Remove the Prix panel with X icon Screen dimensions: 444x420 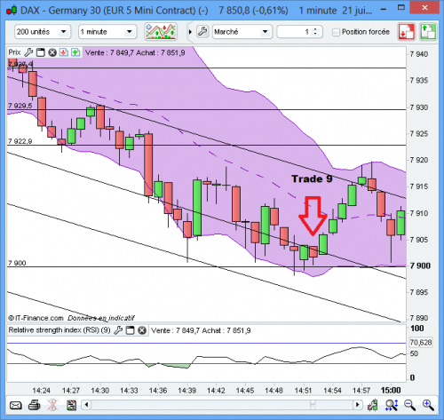(52, 52)
